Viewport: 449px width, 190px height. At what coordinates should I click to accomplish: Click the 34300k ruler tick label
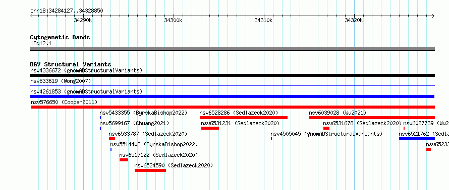point(173,20)
